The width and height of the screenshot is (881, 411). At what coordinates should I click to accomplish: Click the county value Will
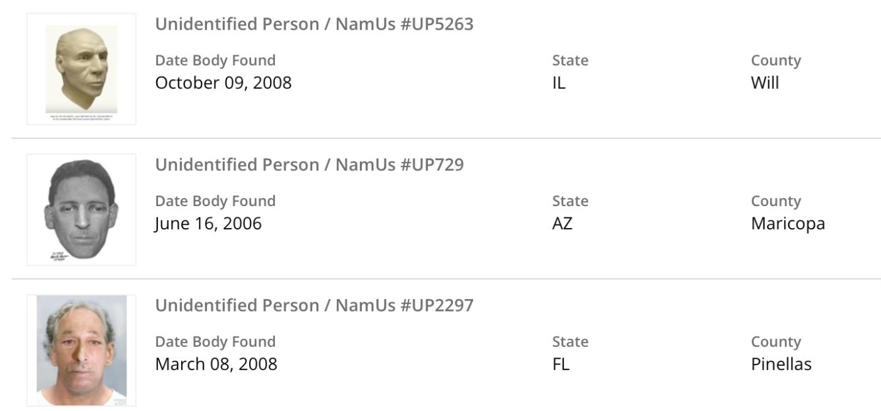[765, 83]
